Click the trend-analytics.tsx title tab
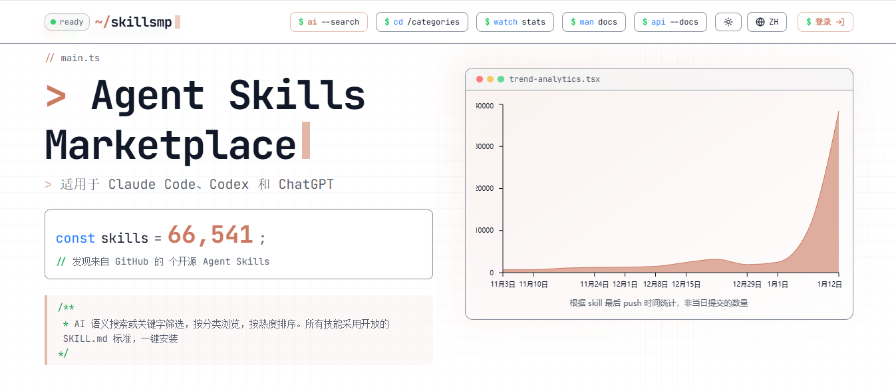896x389 pixels. point(554,79)
